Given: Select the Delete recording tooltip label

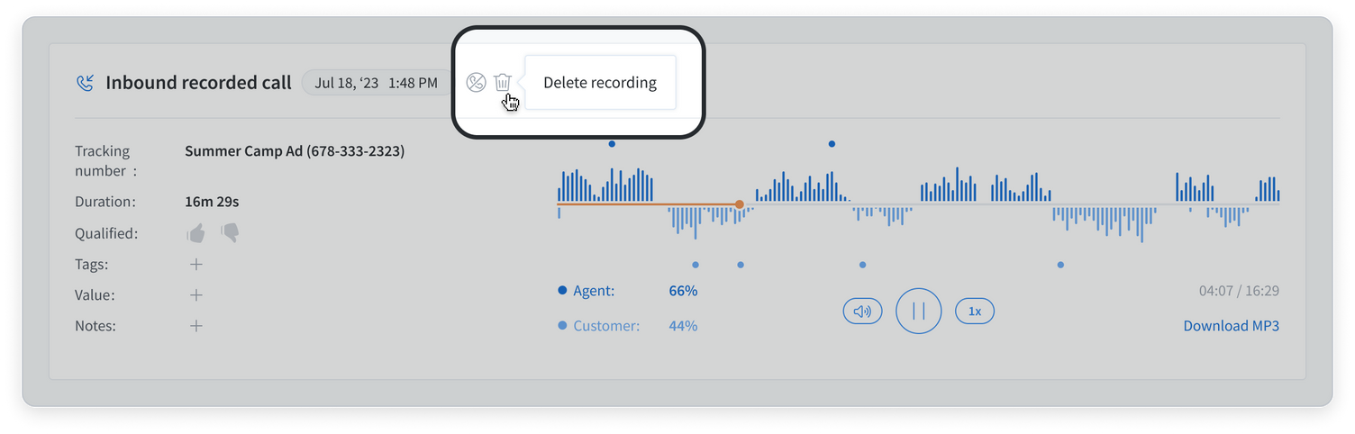Looking at the screenshot, I should coord(600,83).
